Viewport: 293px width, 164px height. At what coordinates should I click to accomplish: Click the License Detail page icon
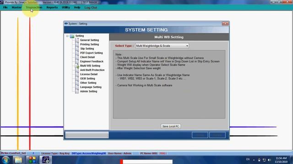77,74
